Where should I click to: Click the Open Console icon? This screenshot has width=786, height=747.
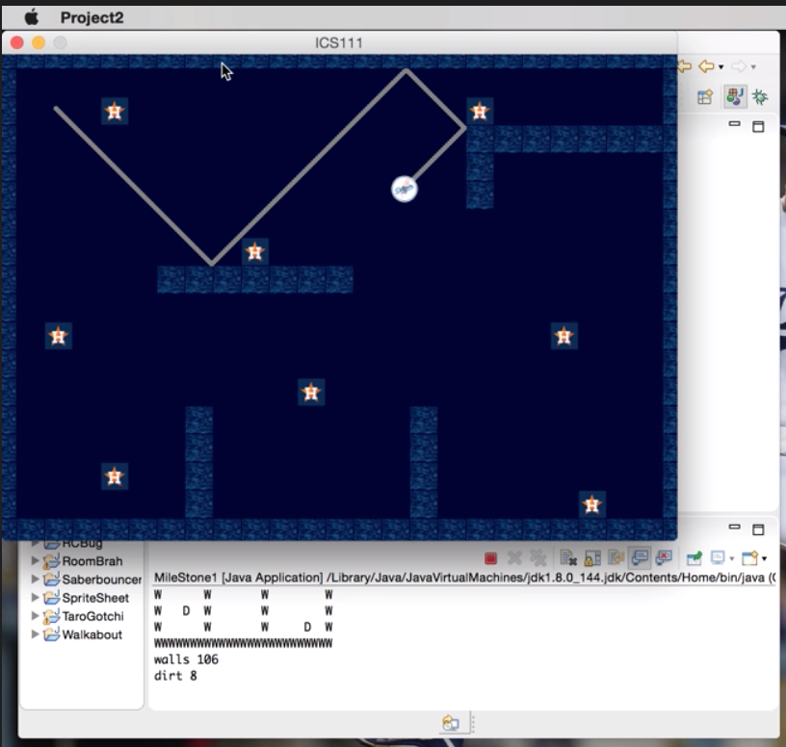(750, 557)
